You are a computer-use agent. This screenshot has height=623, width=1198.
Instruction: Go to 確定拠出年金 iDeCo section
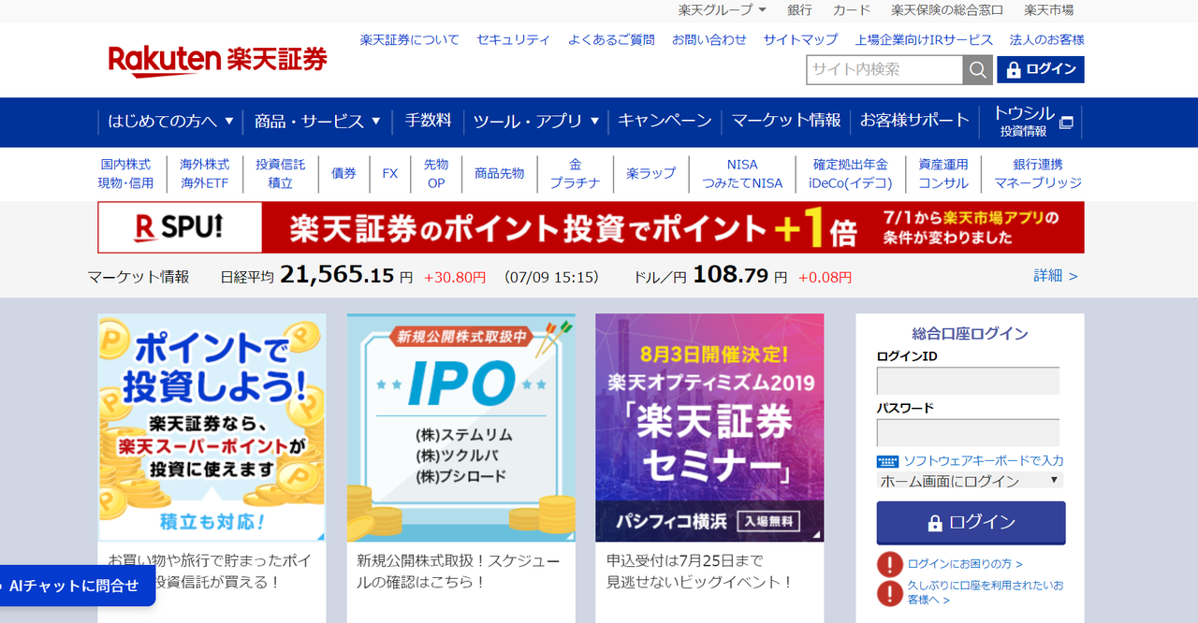click(851, 174)
